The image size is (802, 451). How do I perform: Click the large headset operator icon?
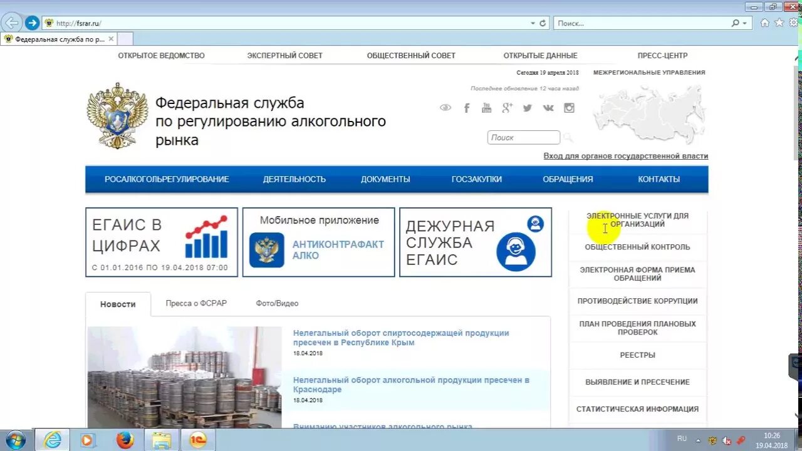[516, 252]
